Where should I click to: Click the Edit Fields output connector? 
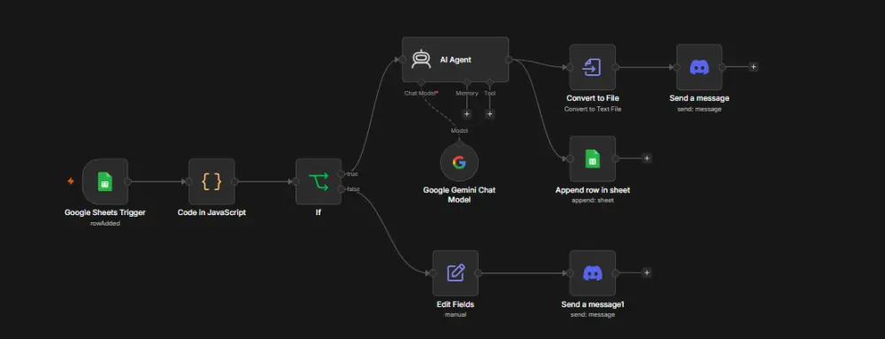tap(479, 273)
